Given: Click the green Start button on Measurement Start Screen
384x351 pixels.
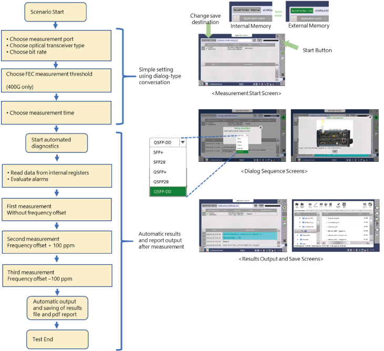Looking at the screenshot, I should (x=282, y=42).
